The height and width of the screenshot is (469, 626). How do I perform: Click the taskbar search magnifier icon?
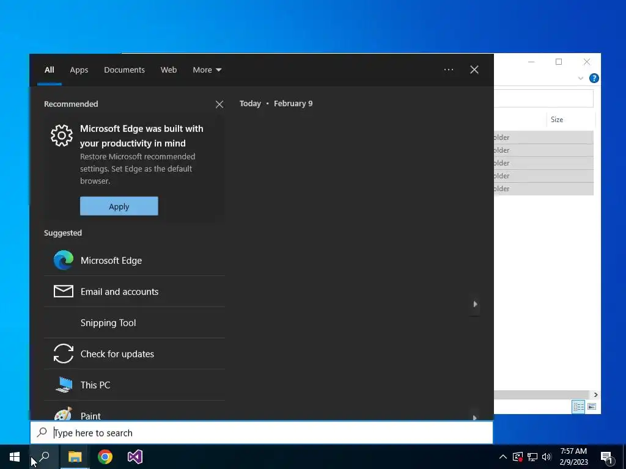pyautogui.click(x=44, y=457)
